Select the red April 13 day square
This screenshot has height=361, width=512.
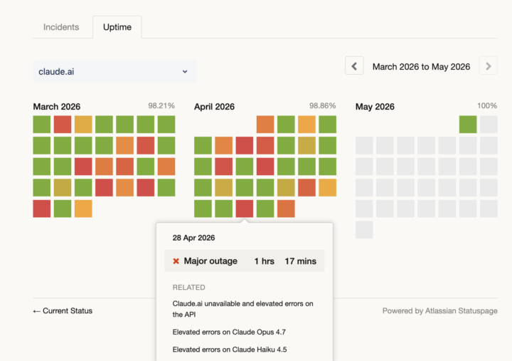click(x=224, y=167)
